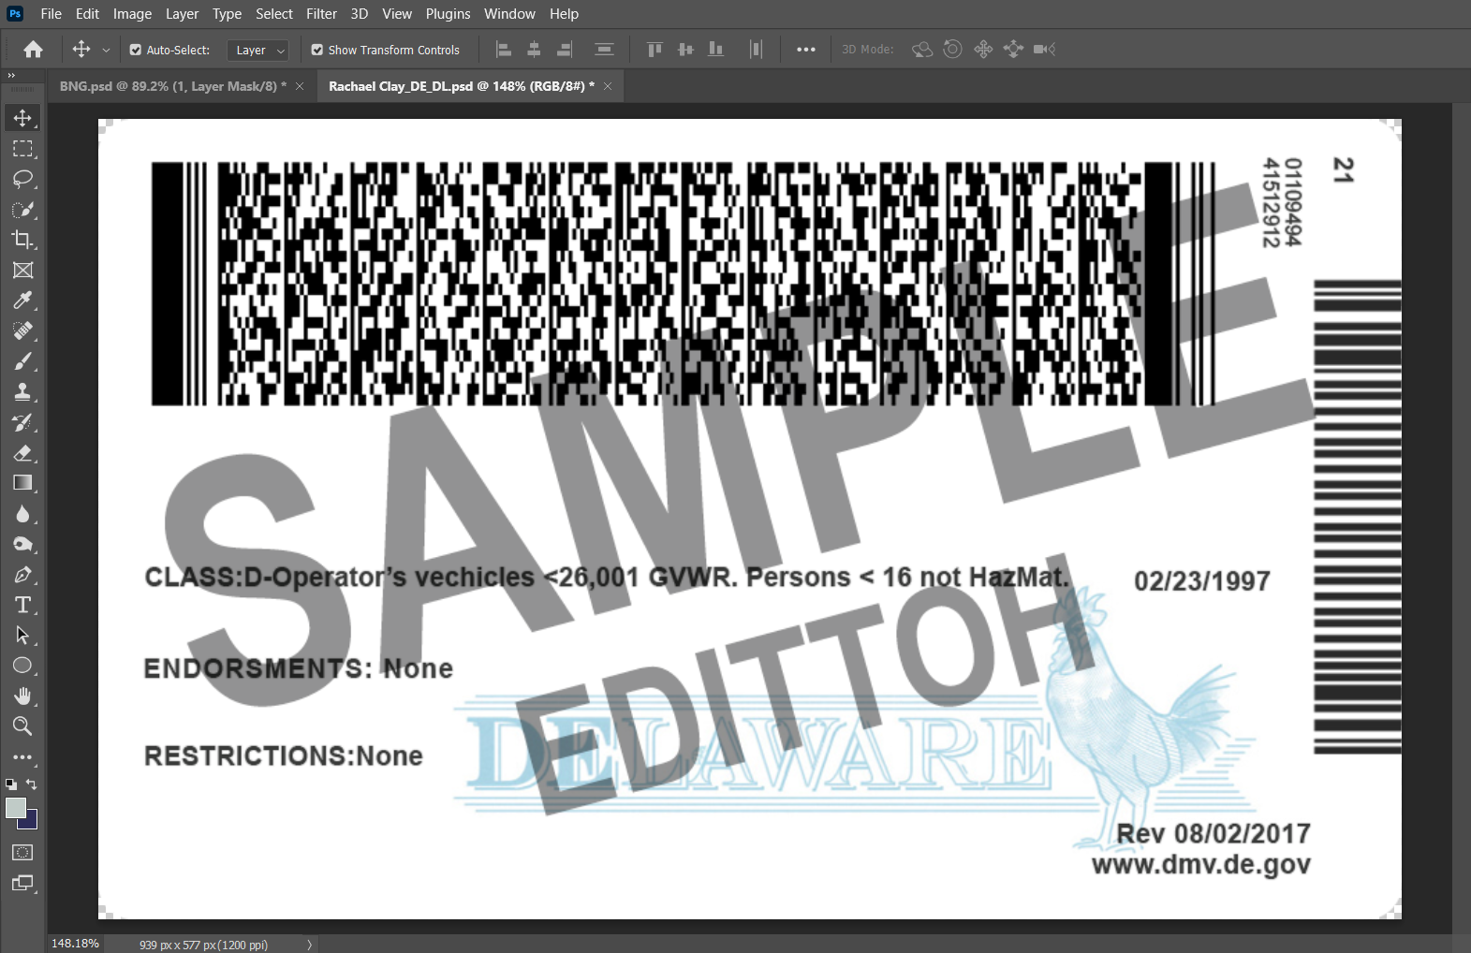Select the Crop tool
The height and width of the screenshot is (953, 1471).
tap(22, 240)
